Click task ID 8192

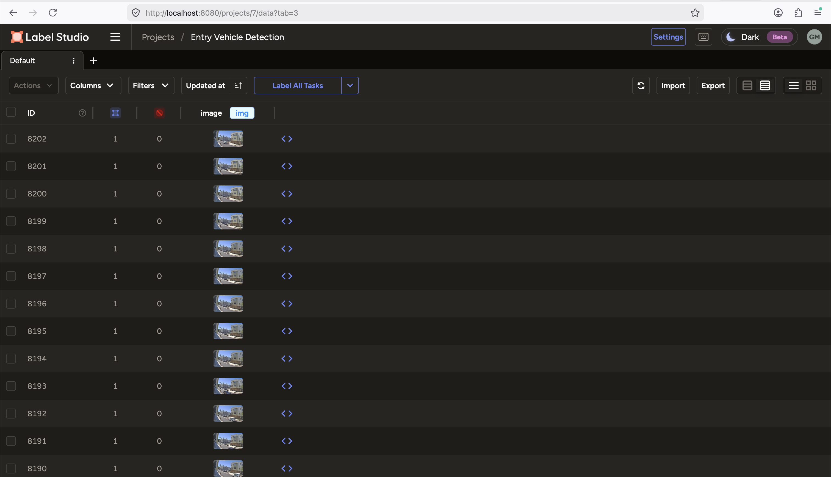click(37, 414)
